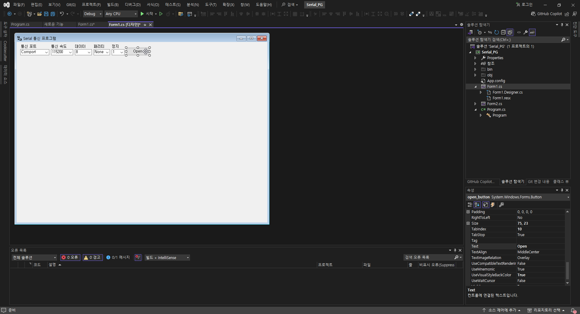Refresh the Solution Explorer tree
This screenshot has width=580, height=314.
point(496,32)
